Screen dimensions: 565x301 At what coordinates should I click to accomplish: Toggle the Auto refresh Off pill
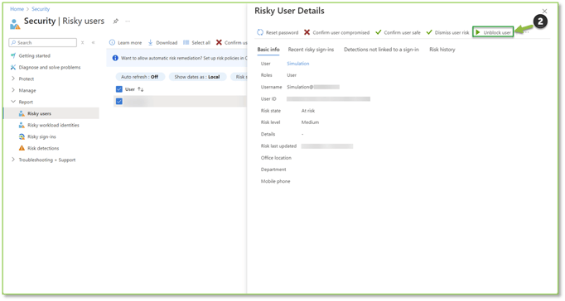(x=140, y=77)
